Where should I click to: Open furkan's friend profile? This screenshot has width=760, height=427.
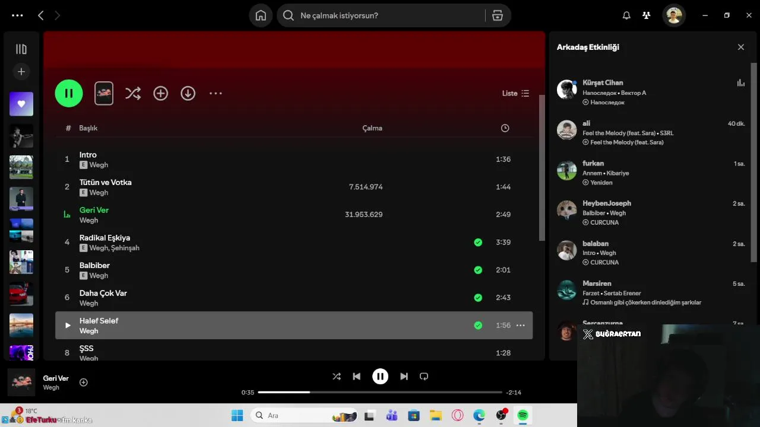click(x=593, y=163)
